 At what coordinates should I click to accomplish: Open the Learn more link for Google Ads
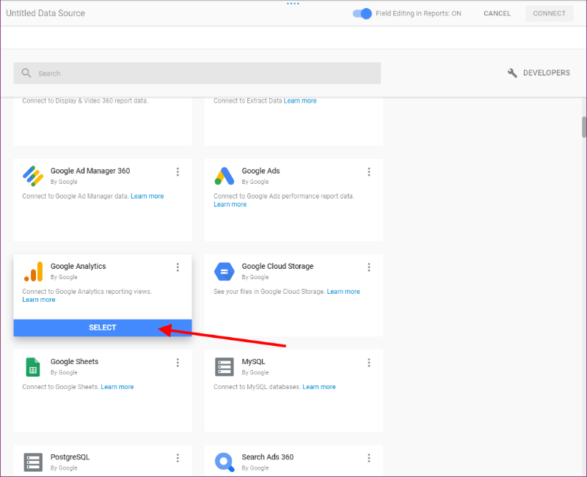(x=230, y=204)
